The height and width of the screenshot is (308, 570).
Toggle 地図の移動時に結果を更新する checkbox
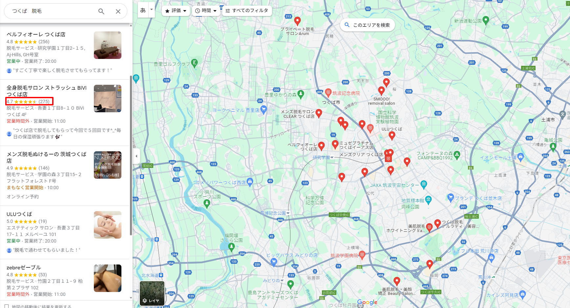(7, 307)
